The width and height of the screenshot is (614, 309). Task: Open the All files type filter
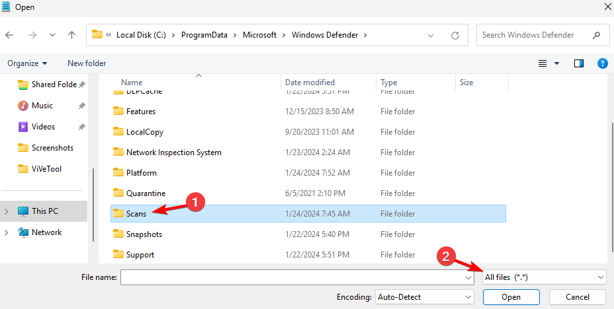[x=545, y=277]
